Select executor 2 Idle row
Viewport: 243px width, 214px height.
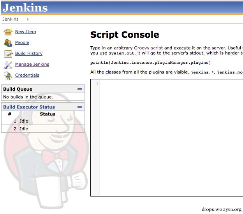pos(43,129)
